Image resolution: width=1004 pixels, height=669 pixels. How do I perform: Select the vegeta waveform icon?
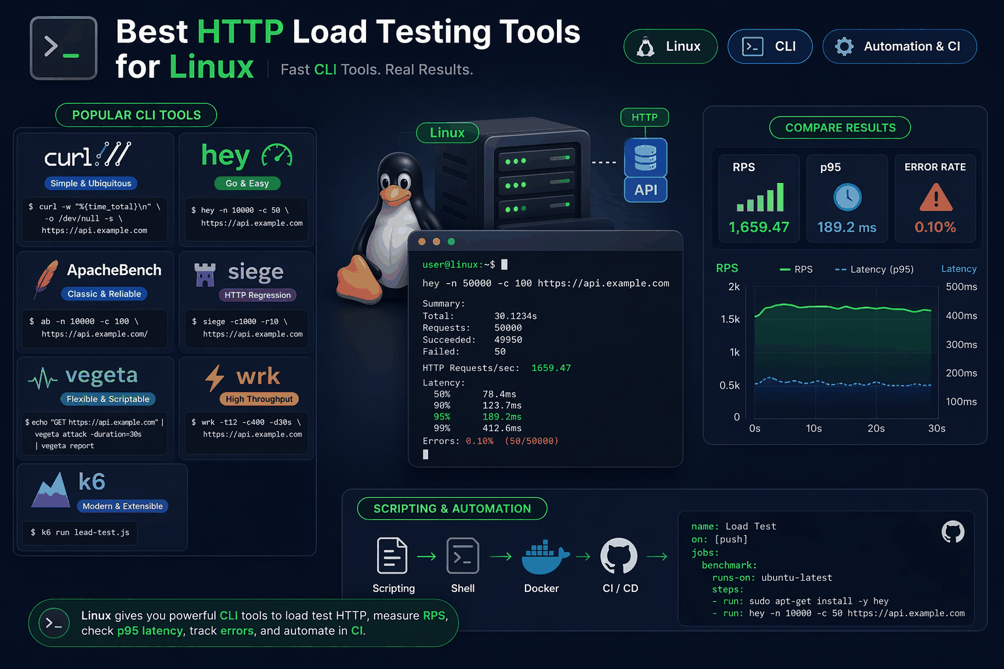click(42, 376)
